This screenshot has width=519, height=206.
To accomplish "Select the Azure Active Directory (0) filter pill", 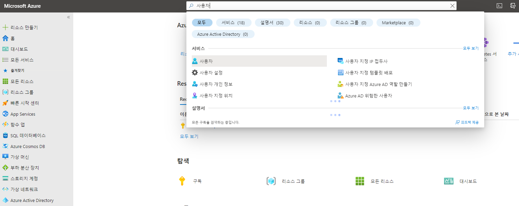I will [x=223, y=34].
